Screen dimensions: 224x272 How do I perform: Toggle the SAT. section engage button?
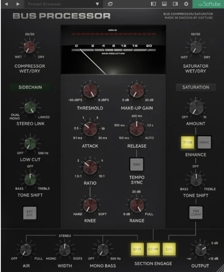(x=168, y=249)
